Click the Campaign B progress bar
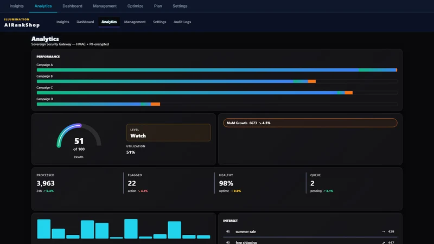This screenshot has height=244, width=434. [217, 81]
